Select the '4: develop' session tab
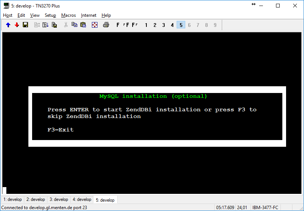This screenshot has height=211, width=304. coord(82,199)
